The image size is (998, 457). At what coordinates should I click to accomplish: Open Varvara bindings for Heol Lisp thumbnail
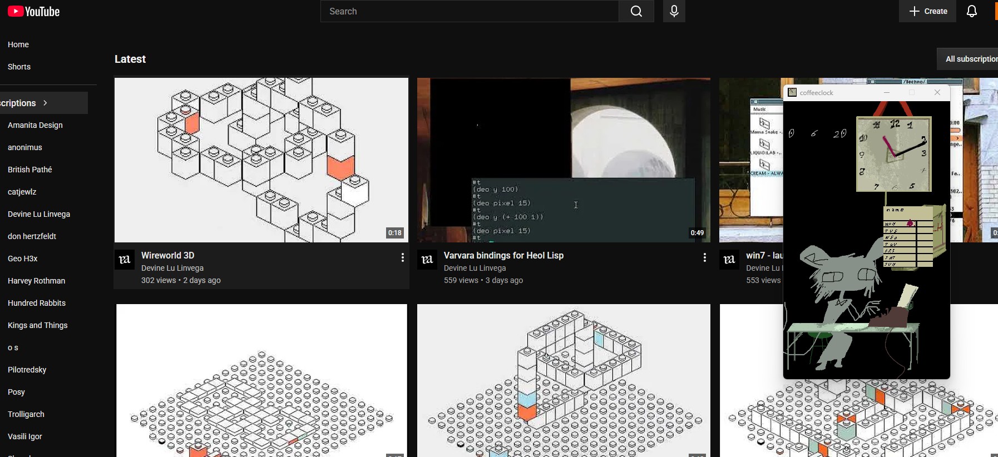564,160
